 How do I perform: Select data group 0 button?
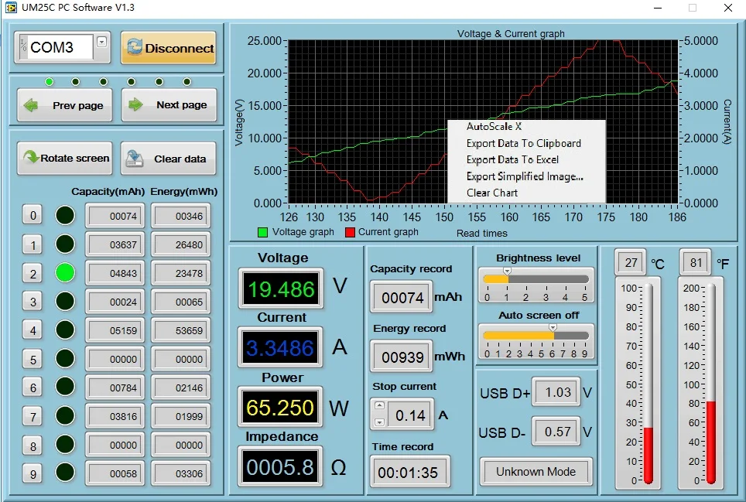tap(33, 215)
